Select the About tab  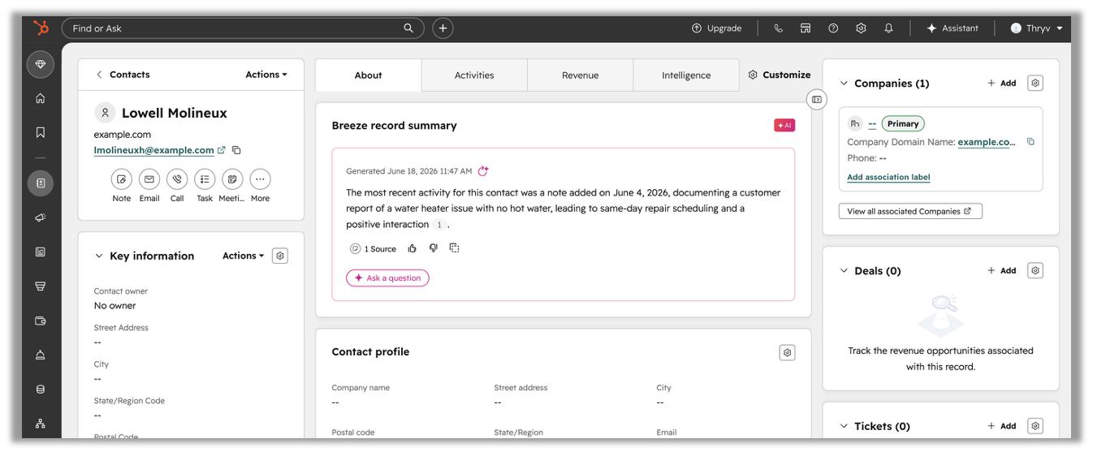368,75
